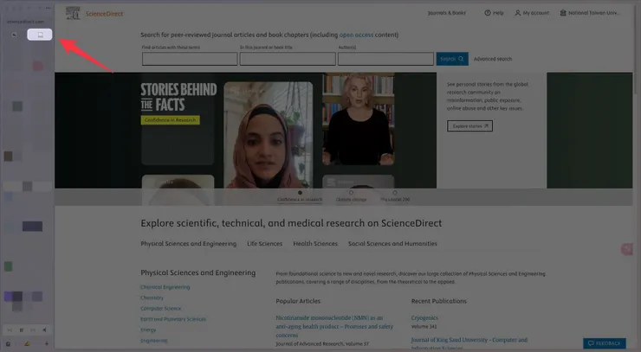
Task: Click the Elsevier tree logo
Action: (73, 13)
